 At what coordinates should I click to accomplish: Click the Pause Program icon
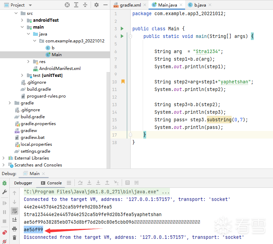click(4, 212)
